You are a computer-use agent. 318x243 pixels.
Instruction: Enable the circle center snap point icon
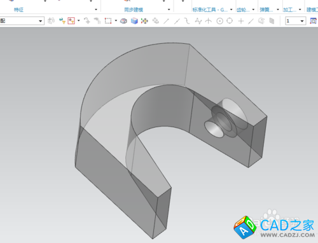click(x=219, y=21)
